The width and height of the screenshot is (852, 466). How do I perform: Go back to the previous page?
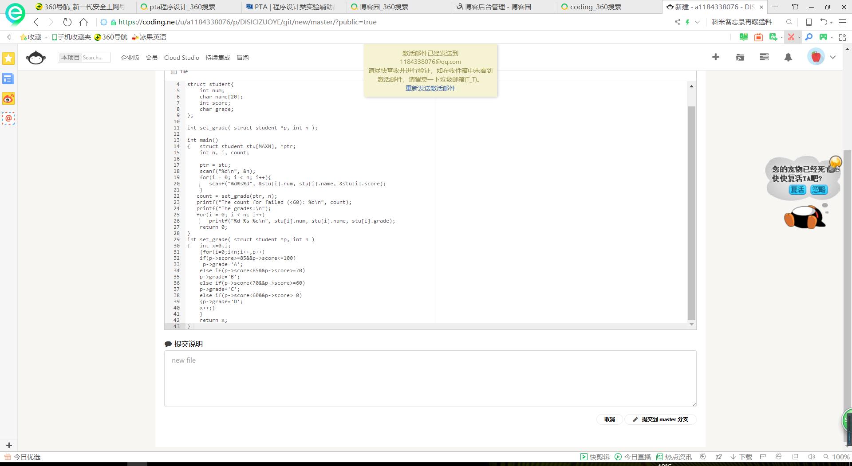pos(36,22)
